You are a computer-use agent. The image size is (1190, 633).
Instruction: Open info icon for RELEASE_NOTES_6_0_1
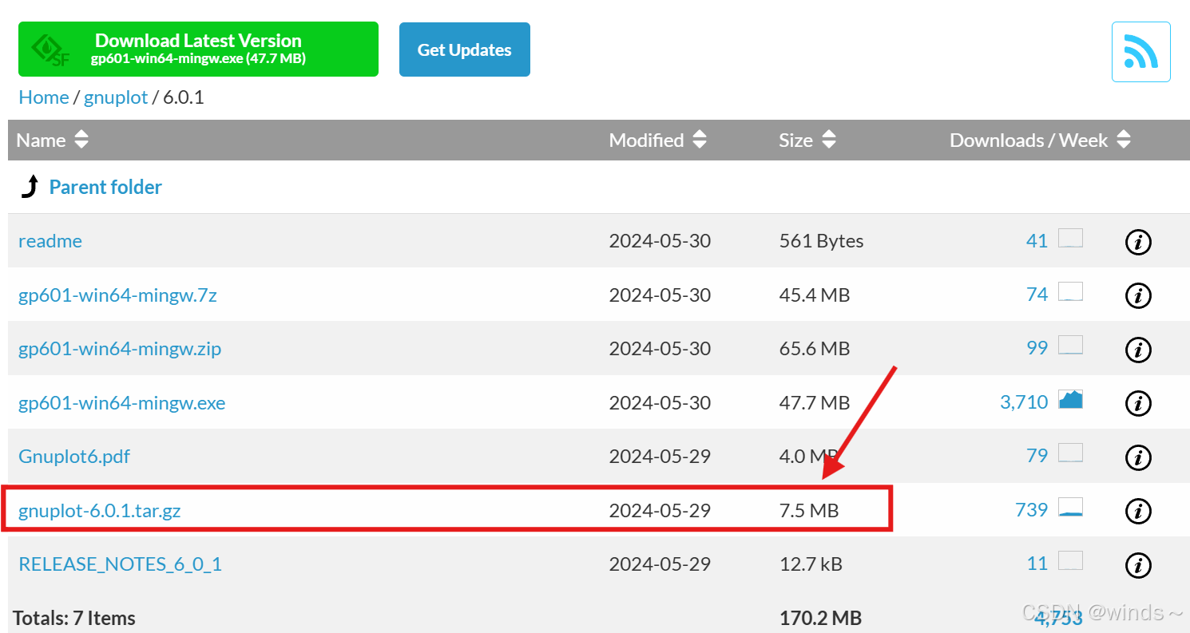[1138, 564]
